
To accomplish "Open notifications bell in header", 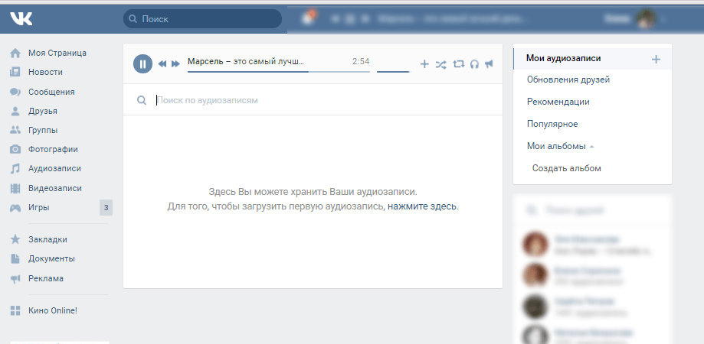I will coord(307,18).
